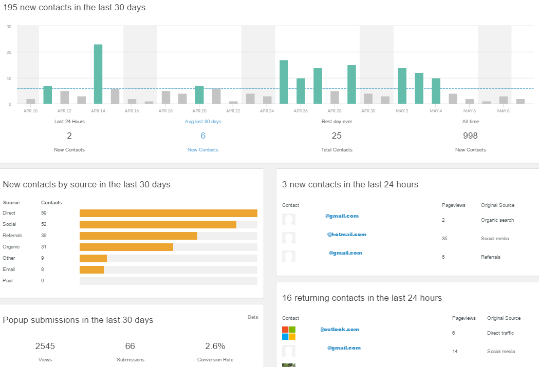This screenshot has width=539, height=367.
Task: Click the green bar above Apr 20
Action: coord(199,95)
